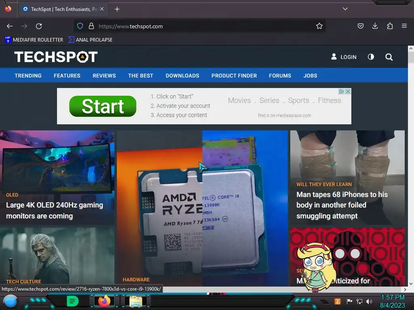
Task: Click the AdChoices triangle icon
Action: tap(342, 91)
